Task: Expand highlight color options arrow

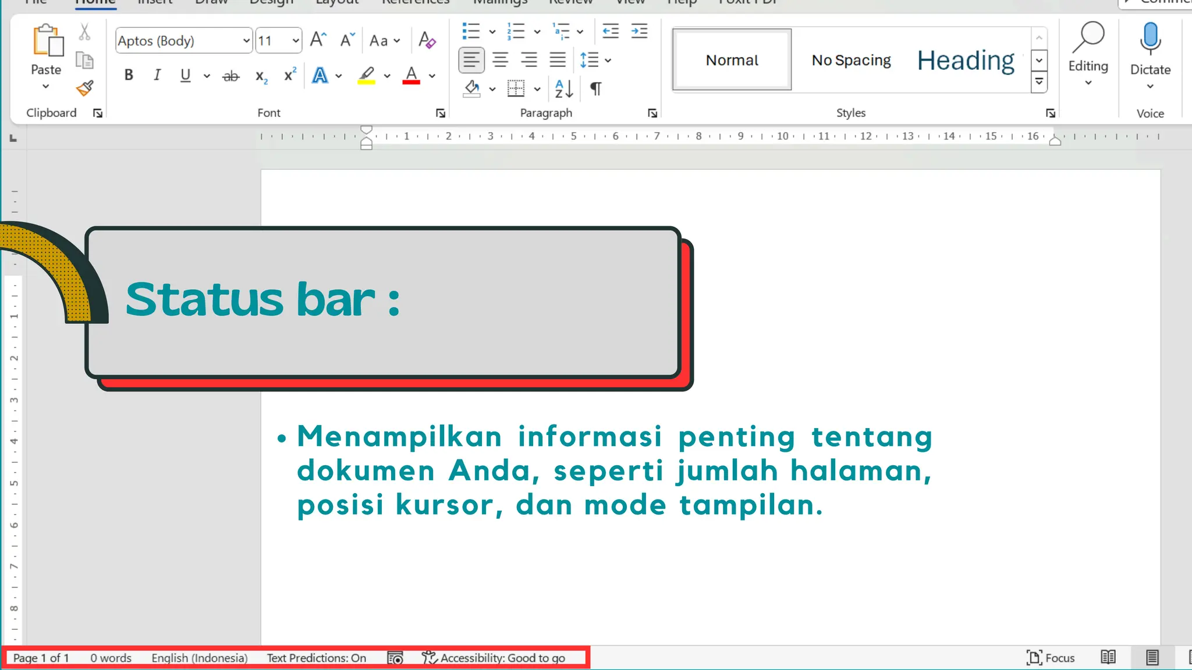Action: click(387, 76)
